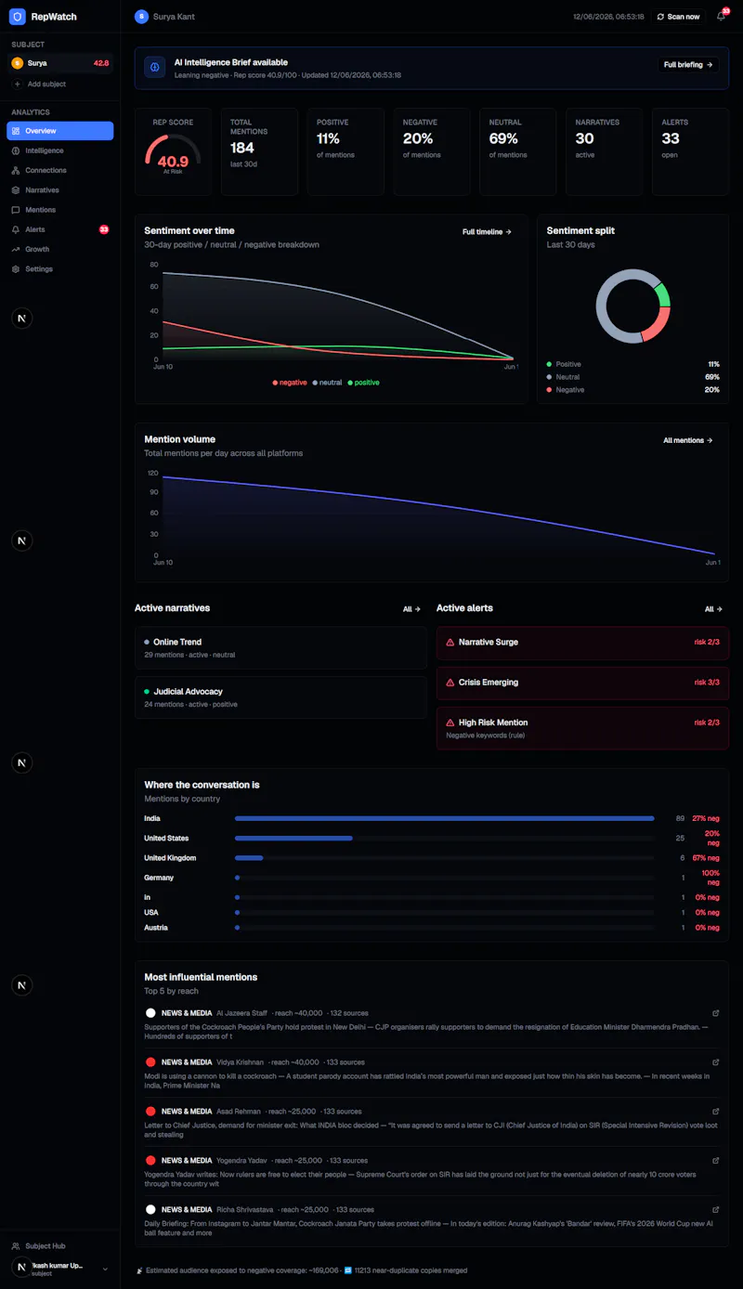
Task: Open external link for Yogendra Yadav mention
Action: (715, 1161)
